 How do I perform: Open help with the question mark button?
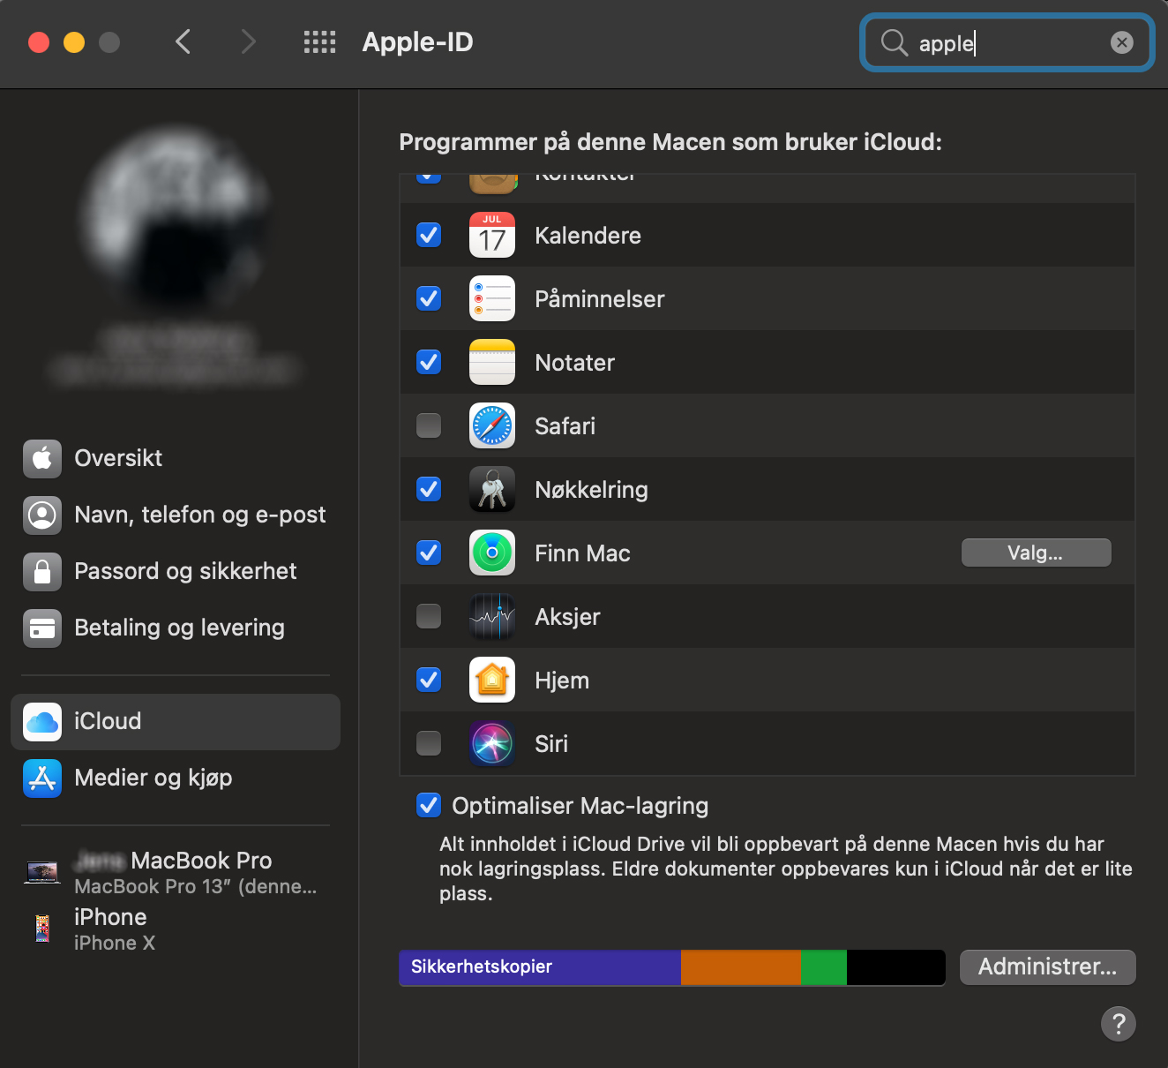point(1119,1024)
